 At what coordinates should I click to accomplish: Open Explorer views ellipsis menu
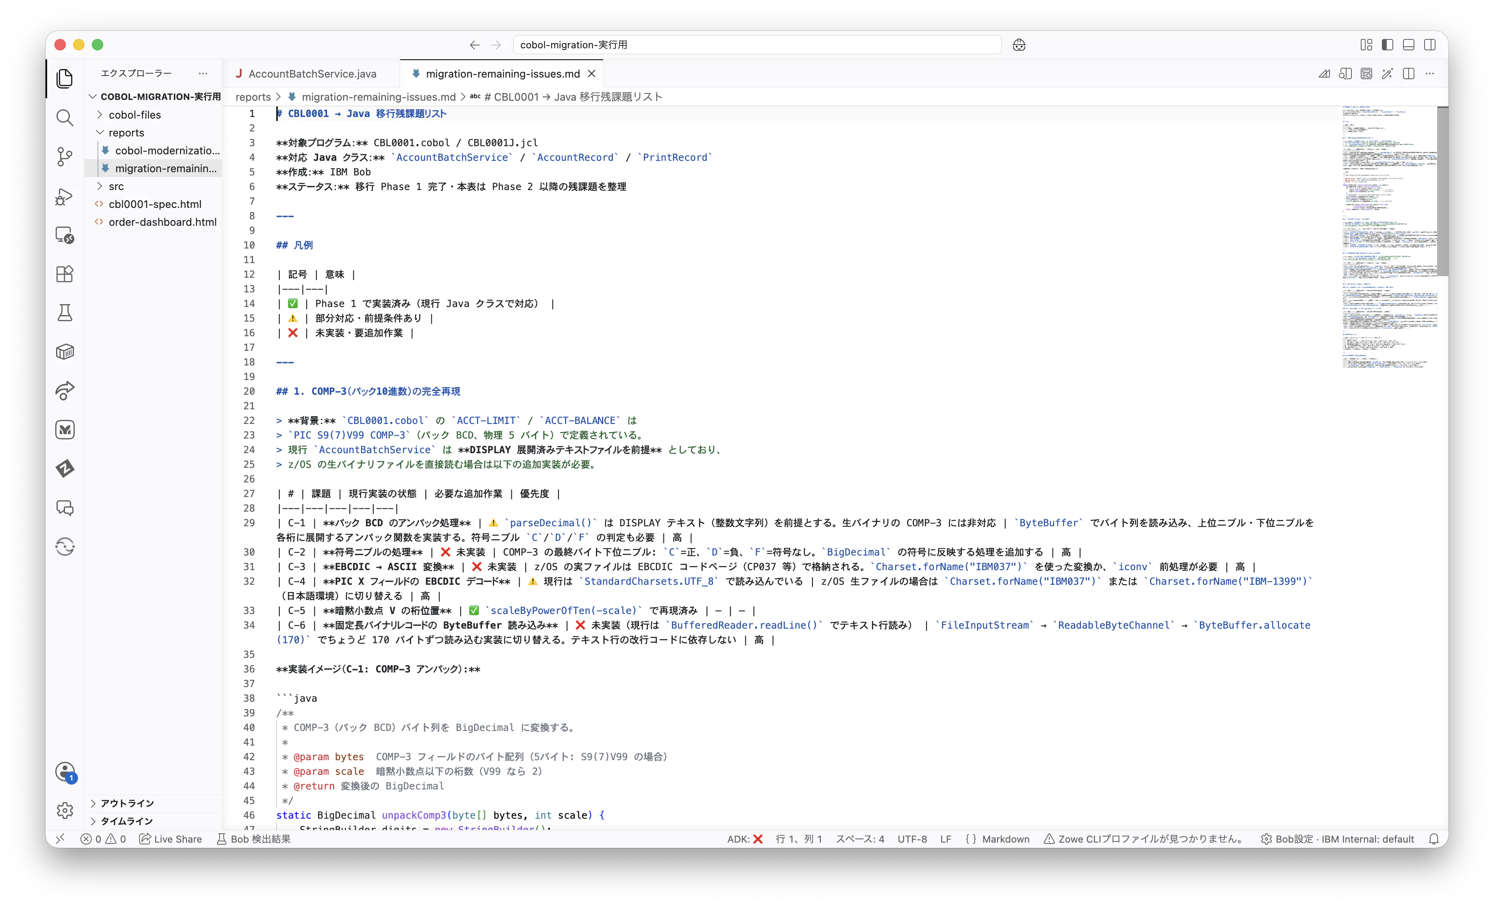[203, 74]
